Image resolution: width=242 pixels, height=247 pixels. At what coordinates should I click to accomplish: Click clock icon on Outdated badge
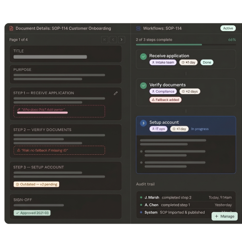click(17, 184)
